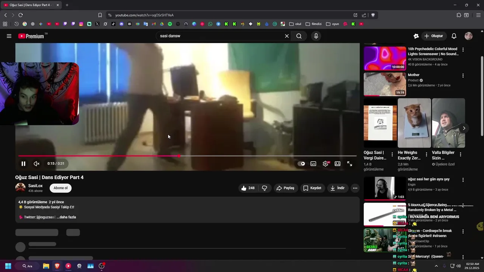Open extensions puzzle icon in toolbar

[x=459, y=15]
